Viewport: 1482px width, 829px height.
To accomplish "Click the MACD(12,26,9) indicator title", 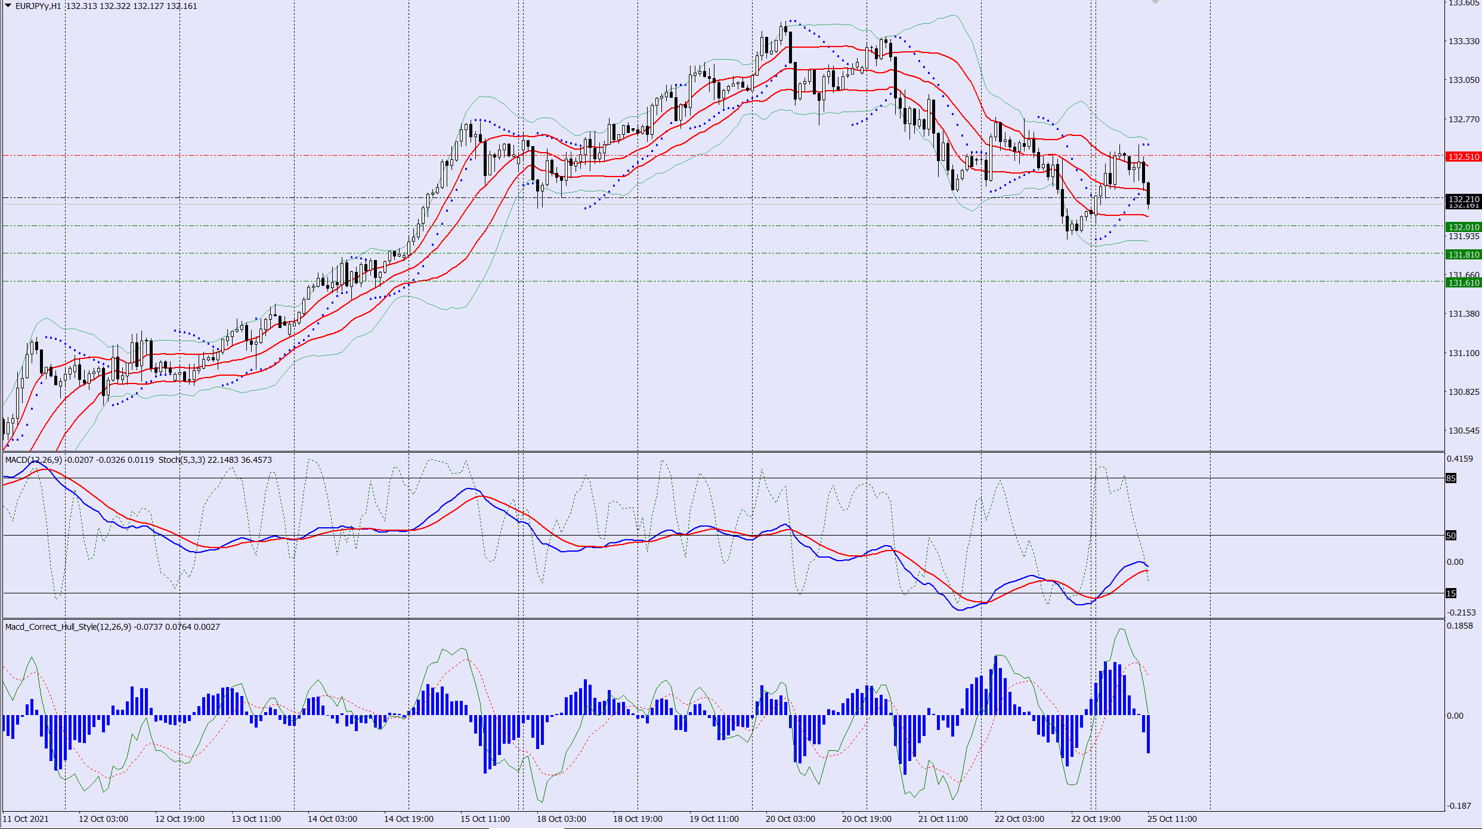I will pyautogui.click(x=33, y=460).
